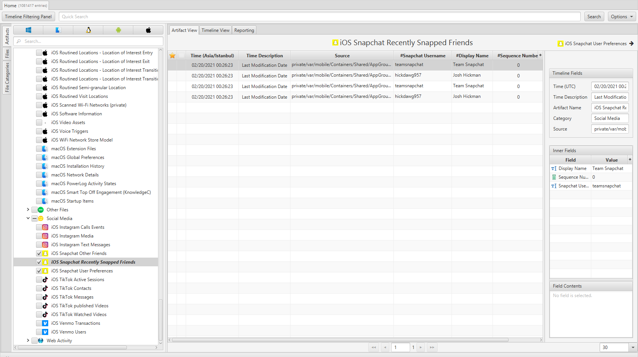Image resolution: width=638 pixels, height=357 pixels.
Task: Click the artifact tree Search field
Action: pos(88,41)
